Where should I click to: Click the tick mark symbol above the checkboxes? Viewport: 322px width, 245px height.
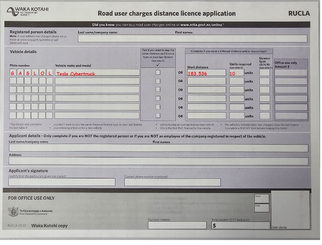(x=158, y=65)
